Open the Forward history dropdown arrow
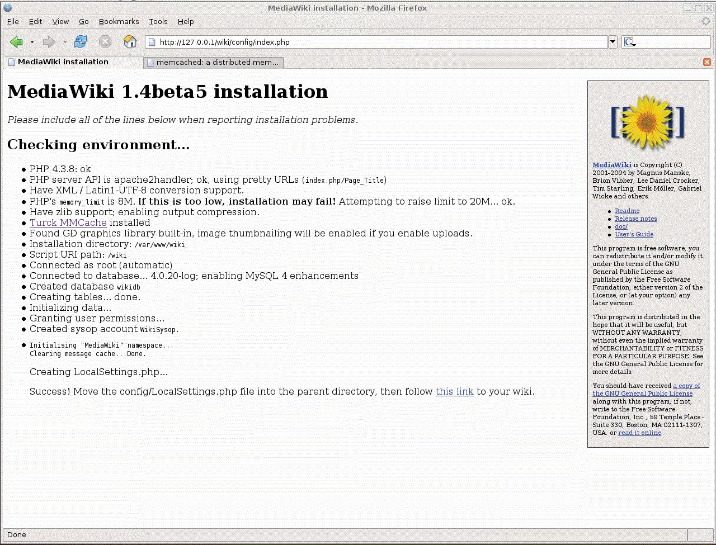This screenshot has width=716, height=545. click(65, 42)
